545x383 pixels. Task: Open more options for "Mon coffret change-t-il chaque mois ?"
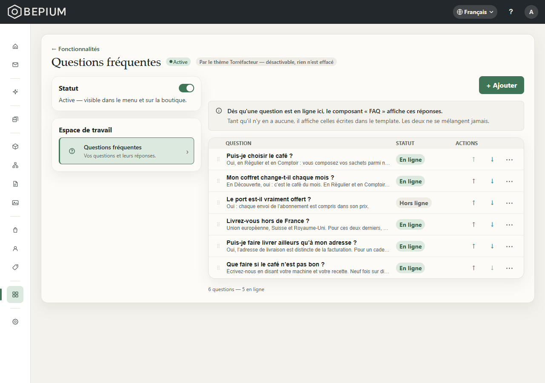pos(509,181)
